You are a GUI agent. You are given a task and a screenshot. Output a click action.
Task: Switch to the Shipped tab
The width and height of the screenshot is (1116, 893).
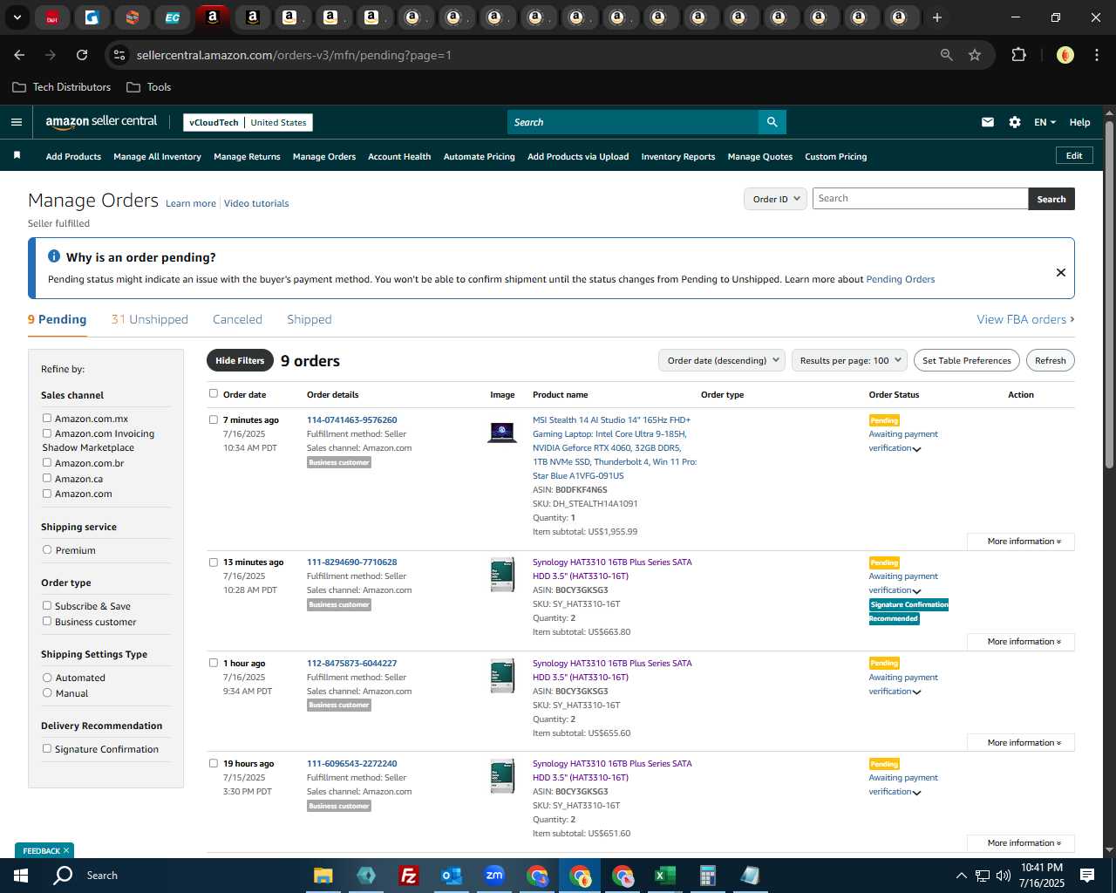click(310, 319)
